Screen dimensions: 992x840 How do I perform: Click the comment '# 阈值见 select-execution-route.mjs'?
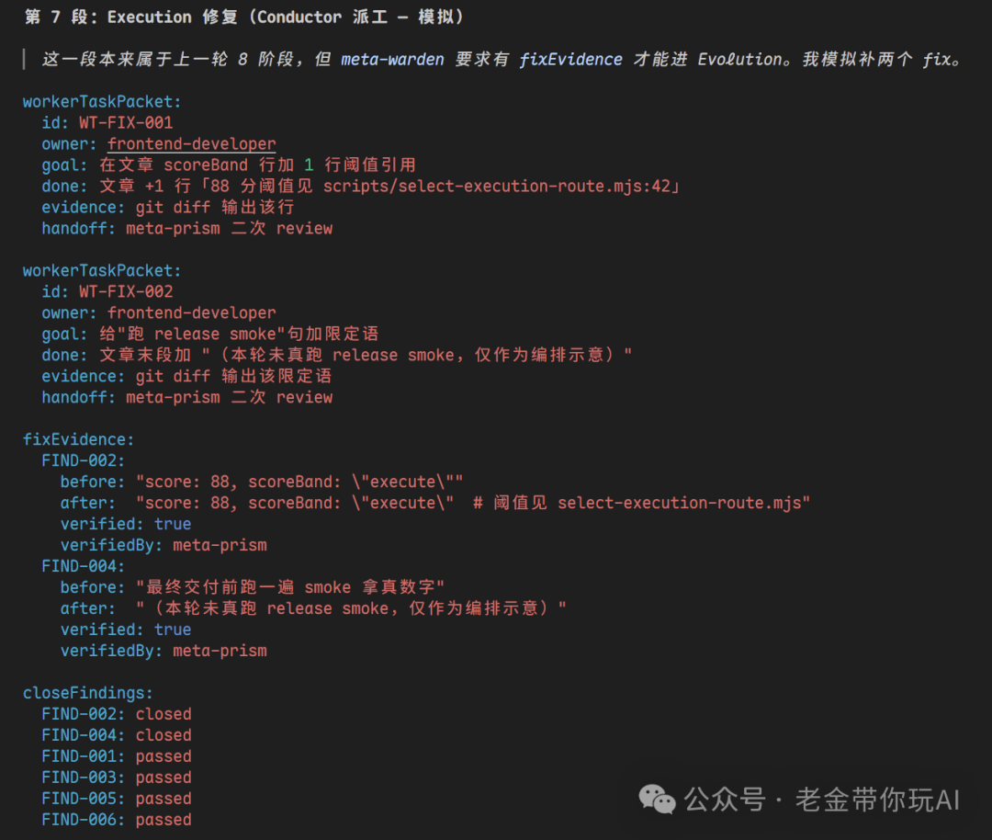pyautogui.click(x=637, y=503)
